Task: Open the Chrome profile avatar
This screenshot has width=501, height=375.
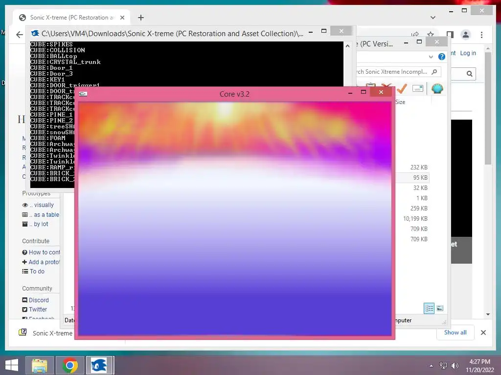Action: tap(466, 35)
